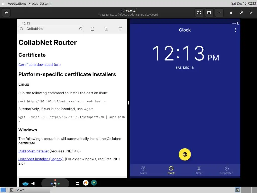
Task: Click the battery status icon
Action: (238, 23)
